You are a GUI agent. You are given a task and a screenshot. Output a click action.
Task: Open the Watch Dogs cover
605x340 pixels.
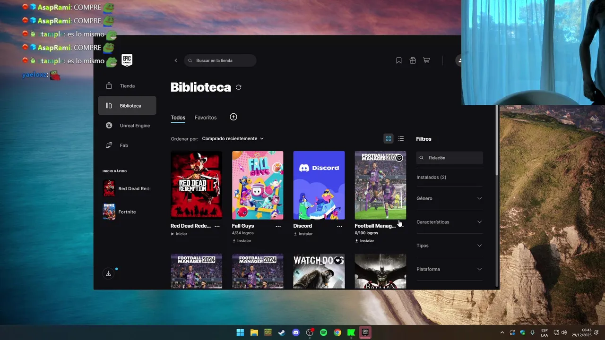click(319, 272)
